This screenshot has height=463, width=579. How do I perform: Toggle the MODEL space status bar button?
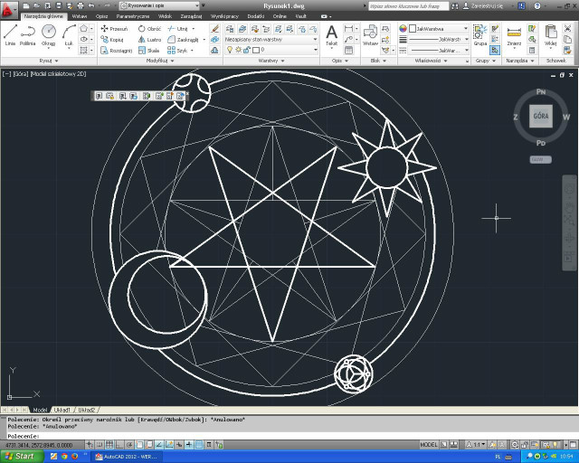(x=428, y=445)
